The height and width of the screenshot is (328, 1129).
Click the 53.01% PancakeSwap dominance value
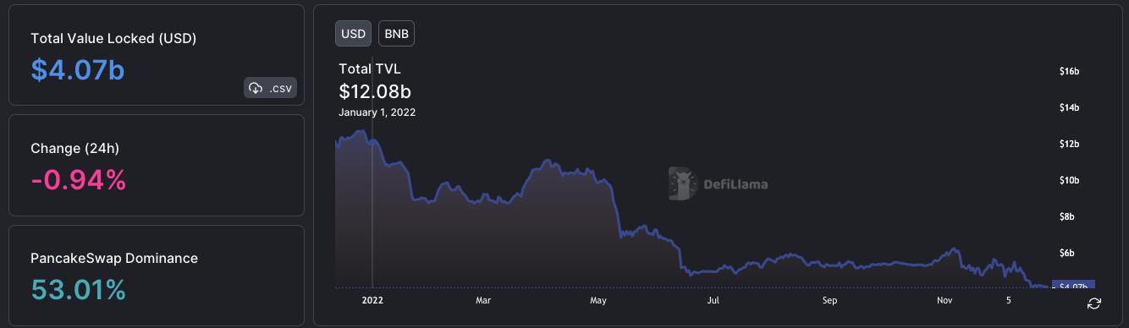[x=79, y=289]
